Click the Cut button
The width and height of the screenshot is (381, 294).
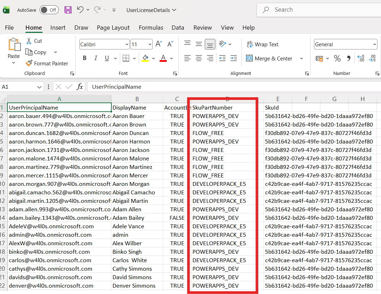click(34, 41)
